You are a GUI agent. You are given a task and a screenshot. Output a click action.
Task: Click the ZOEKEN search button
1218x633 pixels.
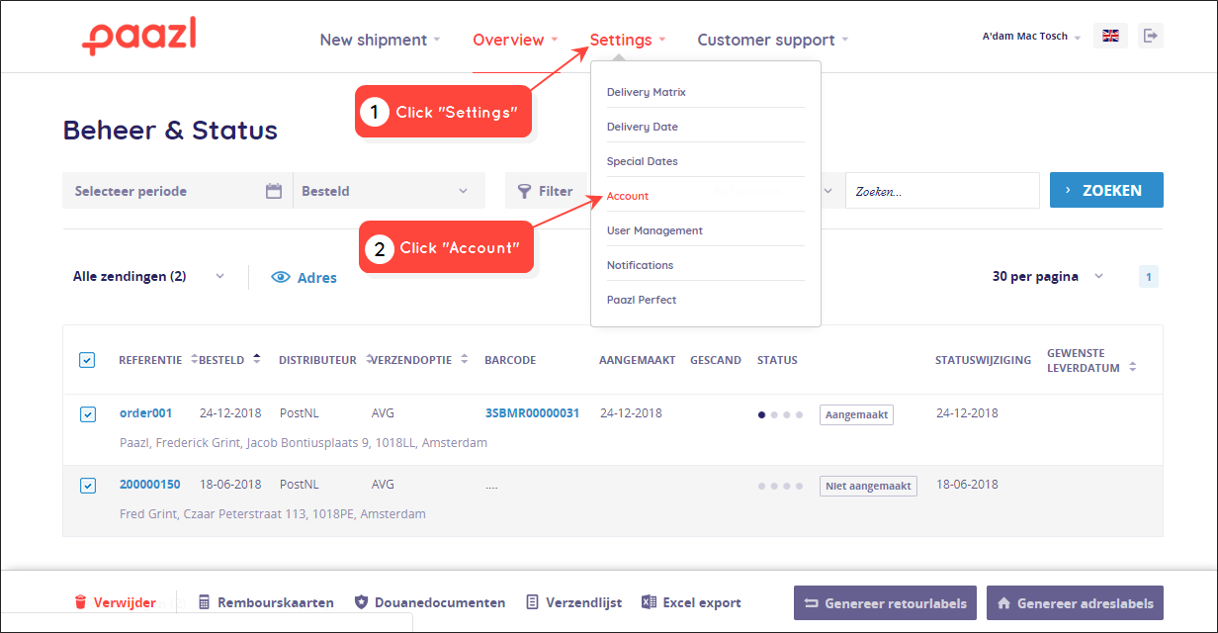1106,191
